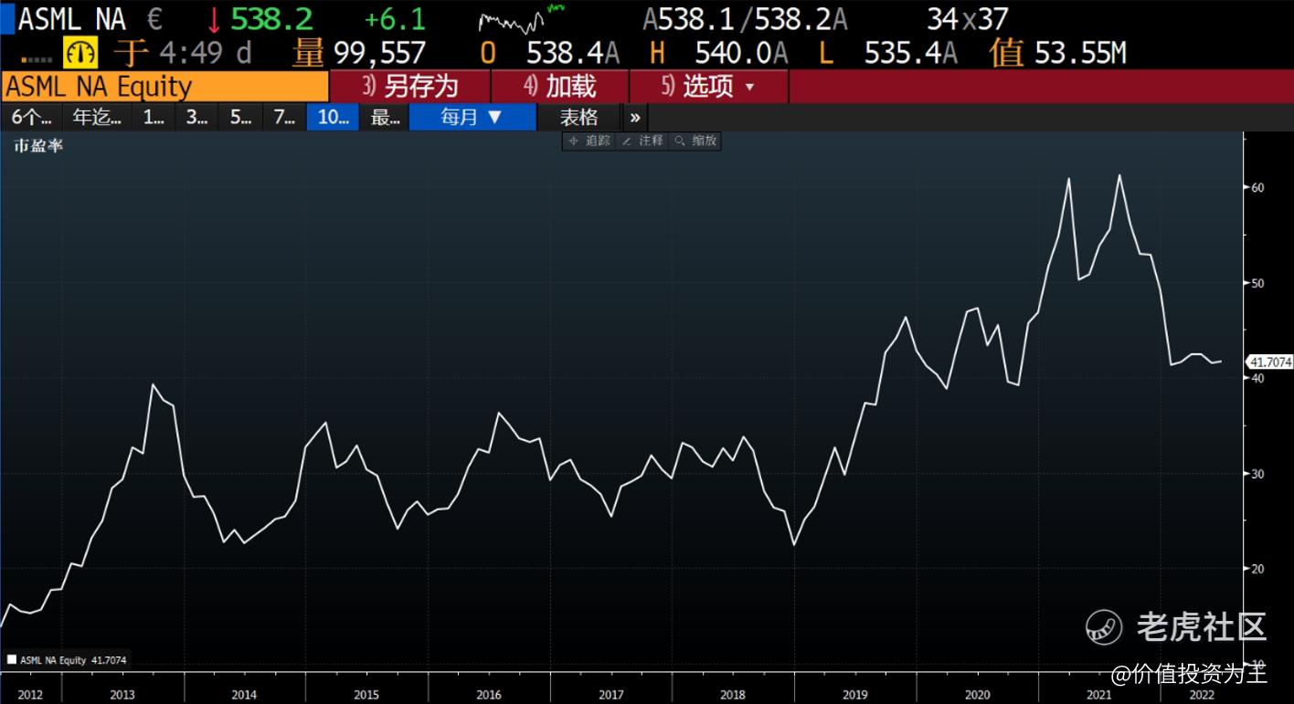Select the 3-year range tab
The image size is (1294, 704).
click(196, 117)
